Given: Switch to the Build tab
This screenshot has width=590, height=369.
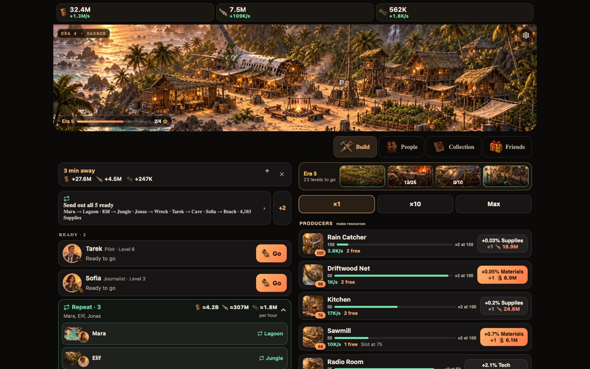Looking at the screenshot, I should [x=355, y=147].
